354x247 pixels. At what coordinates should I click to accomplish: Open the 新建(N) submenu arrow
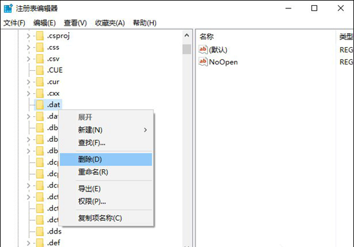click(x=146, y=130)
